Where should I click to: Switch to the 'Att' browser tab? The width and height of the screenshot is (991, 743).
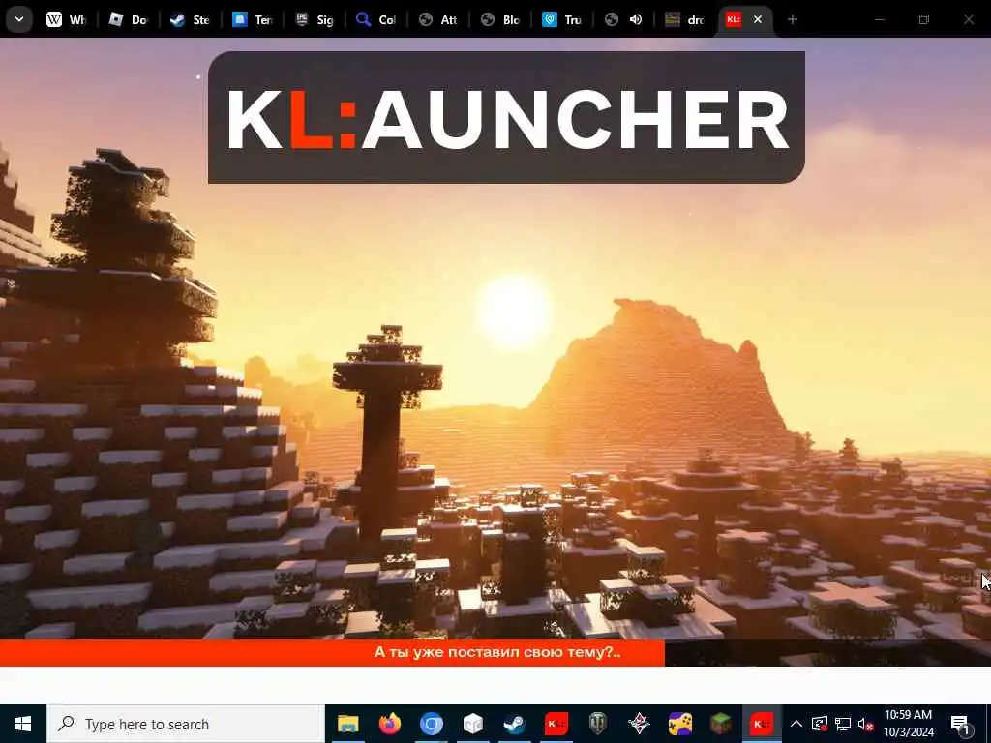click(x=438, y=19)
